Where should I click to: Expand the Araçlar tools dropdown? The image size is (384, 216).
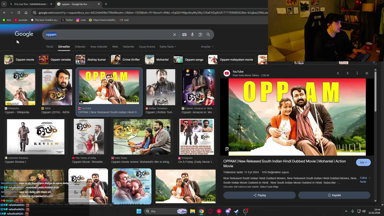pos(207,46)
